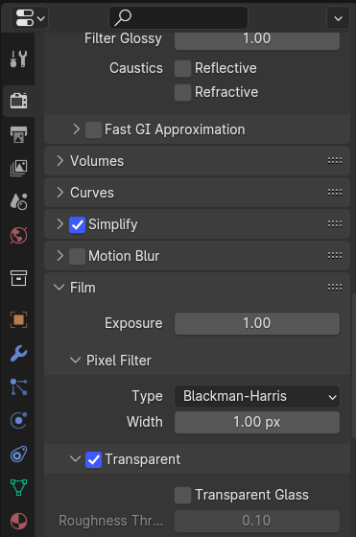Uncheck the Transparent film option

pos(93,460)
